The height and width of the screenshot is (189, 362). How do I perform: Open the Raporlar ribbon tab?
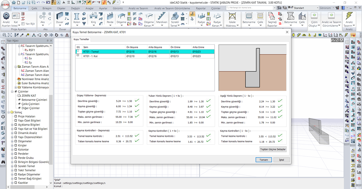click(x=201, y=8)
